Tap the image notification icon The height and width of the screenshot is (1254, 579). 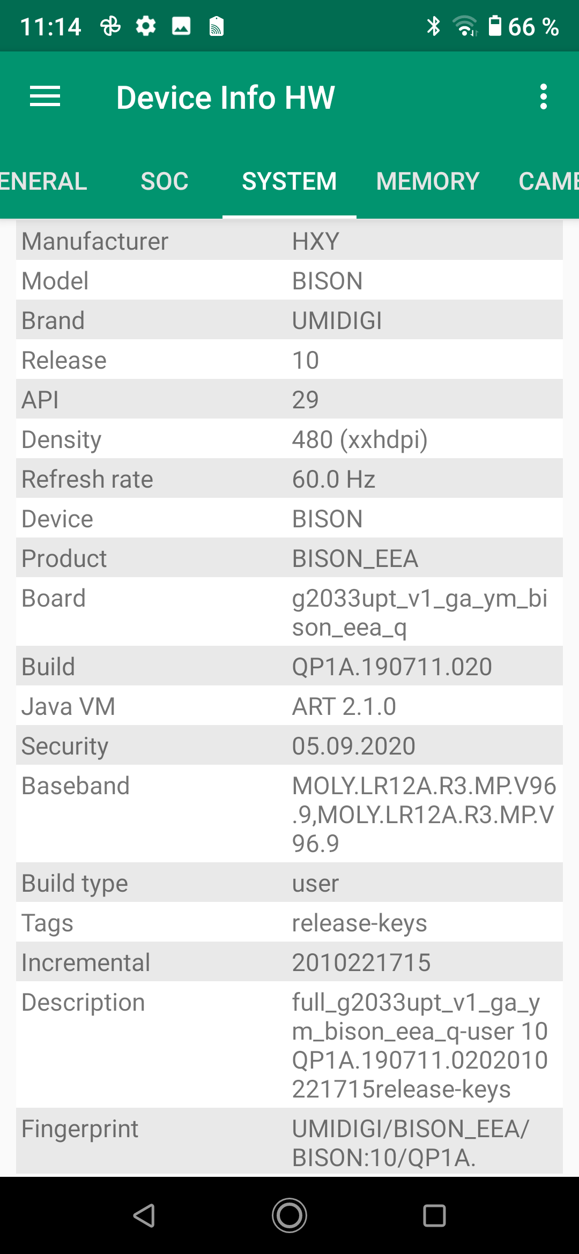click(181, 26)
